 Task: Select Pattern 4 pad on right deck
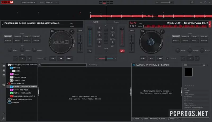point(204,41)
